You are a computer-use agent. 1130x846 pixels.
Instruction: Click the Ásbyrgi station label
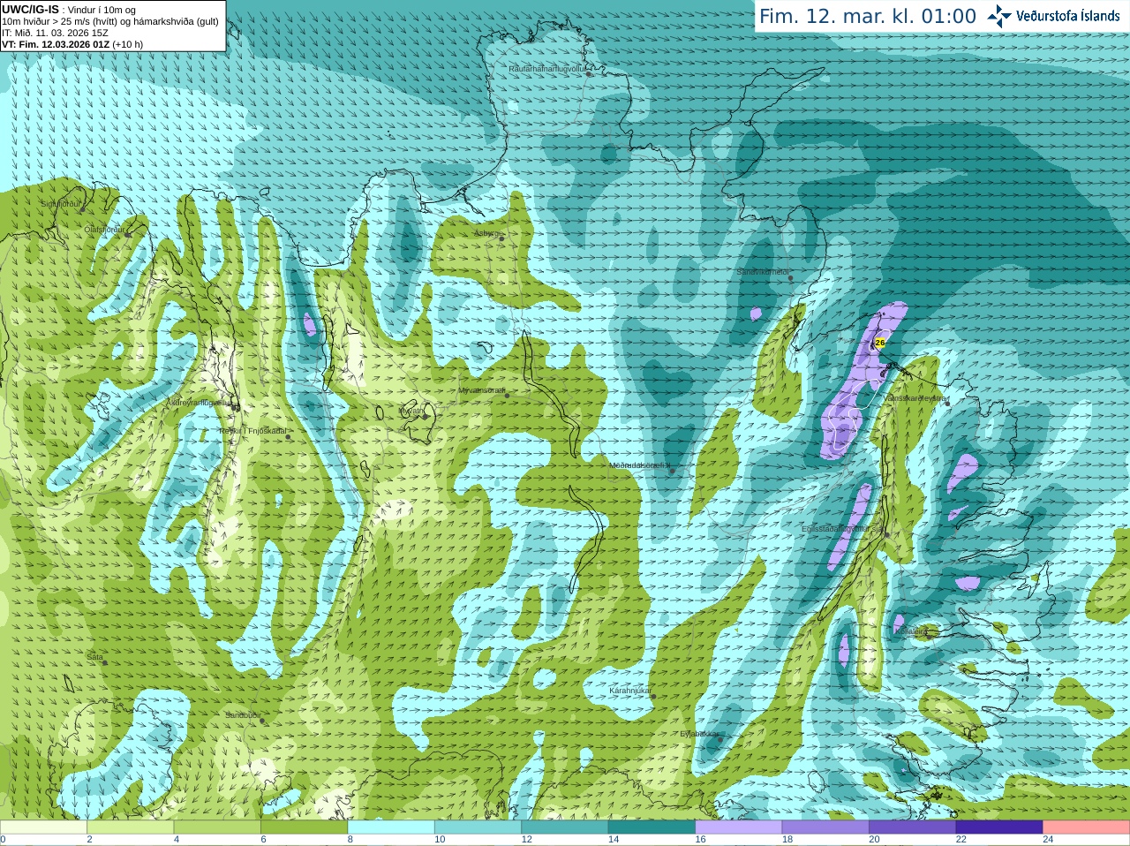(x=486, y=233)
